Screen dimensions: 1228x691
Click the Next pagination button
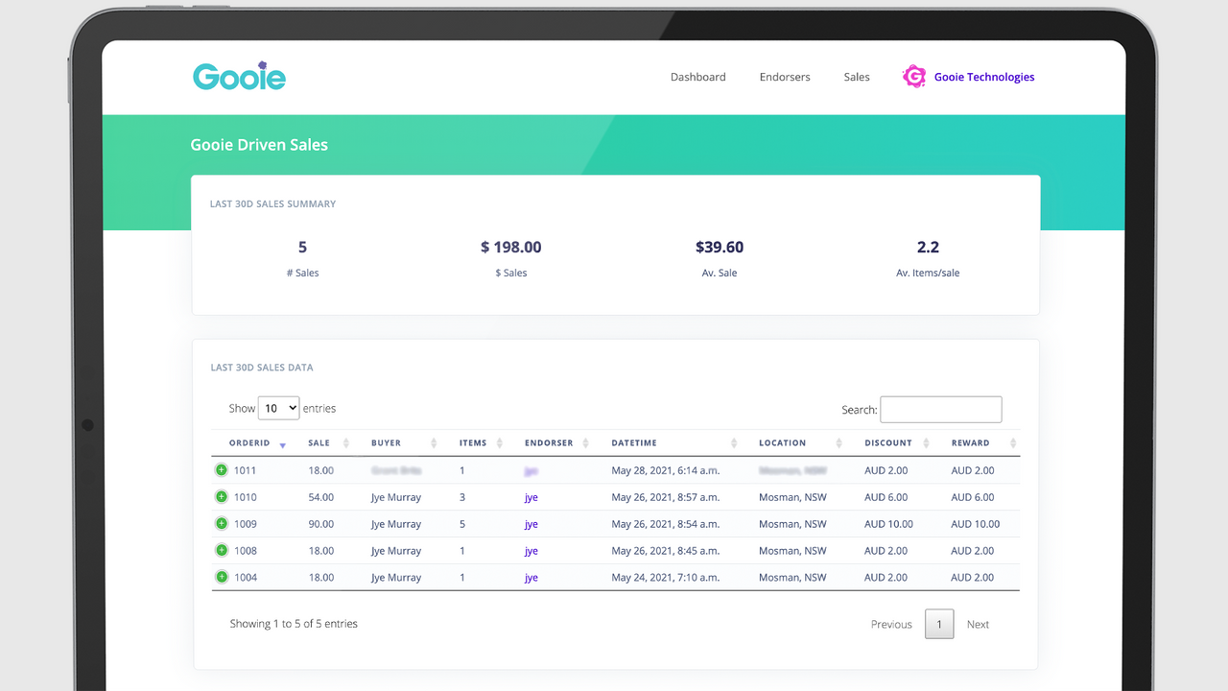(978, 624)
